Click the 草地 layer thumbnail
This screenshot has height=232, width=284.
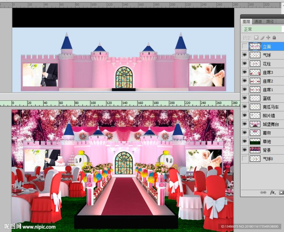point(255,141)
